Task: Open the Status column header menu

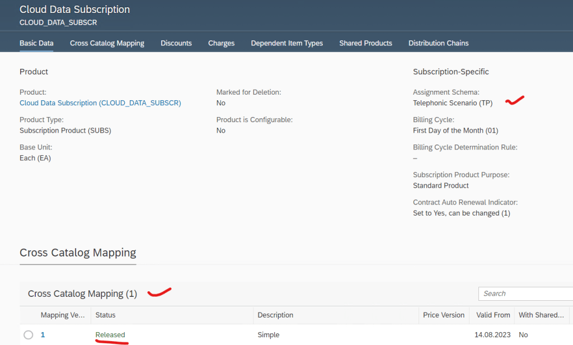Action: coord(105,315)
